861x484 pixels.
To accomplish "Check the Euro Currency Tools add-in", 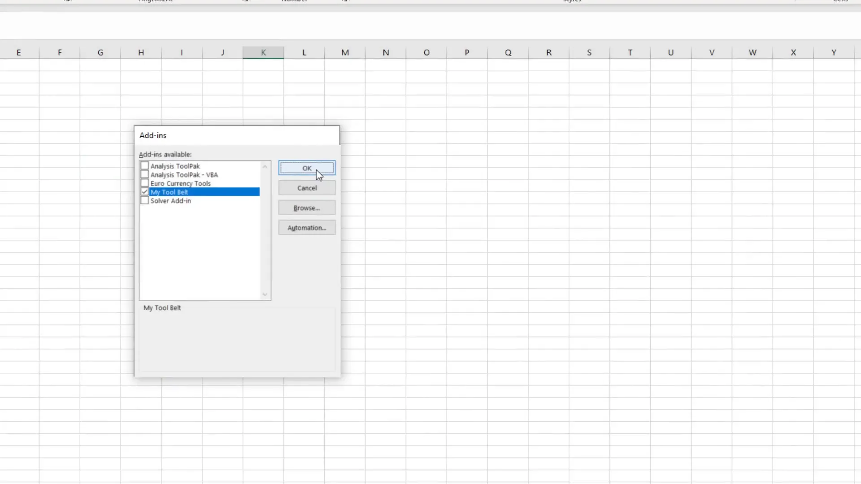I will pos(144,183).
